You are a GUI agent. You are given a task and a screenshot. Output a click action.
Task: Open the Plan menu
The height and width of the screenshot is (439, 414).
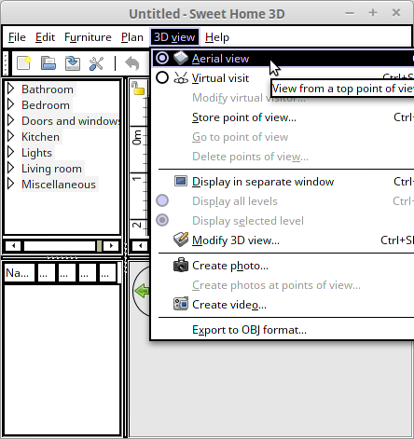[132, 37]
